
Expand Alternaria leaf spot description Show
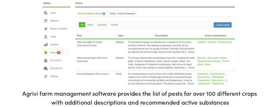(191, 68)
